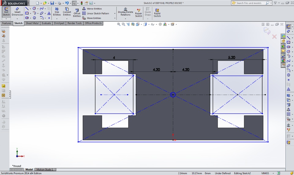
Task: Click the Smart Dimension tool
Action: click(x=17, y=12)
